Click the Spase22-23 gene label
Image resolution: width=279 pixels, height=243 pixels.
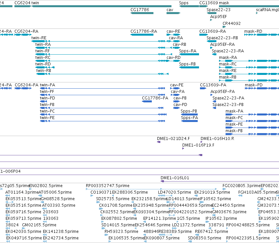tap(218, 10)
